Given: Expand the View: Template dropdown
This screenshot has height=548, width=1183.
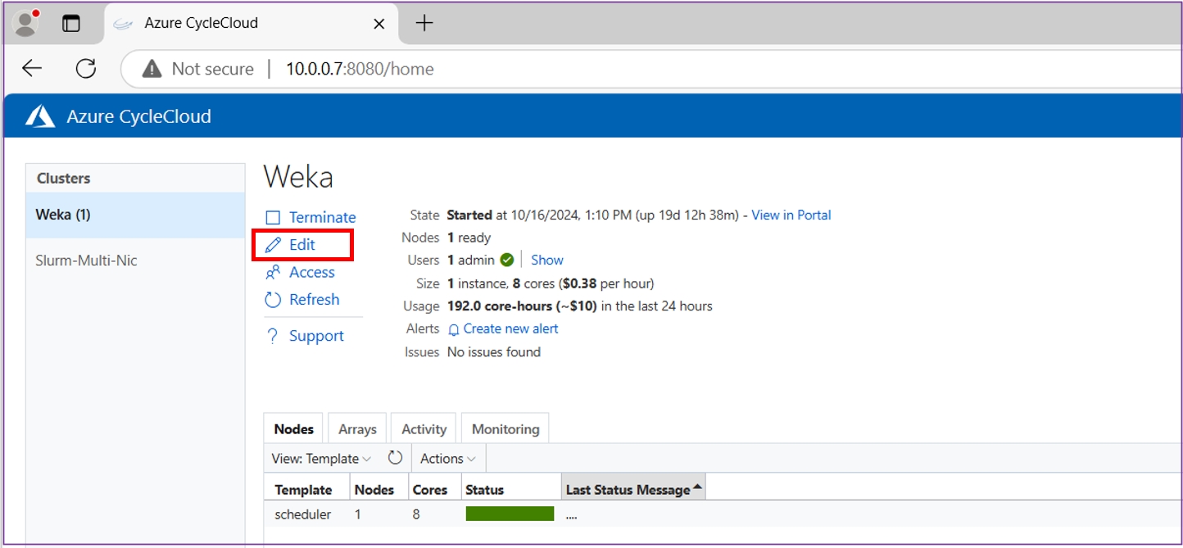Looking at the screenshot, I should [x=321, y=459].
